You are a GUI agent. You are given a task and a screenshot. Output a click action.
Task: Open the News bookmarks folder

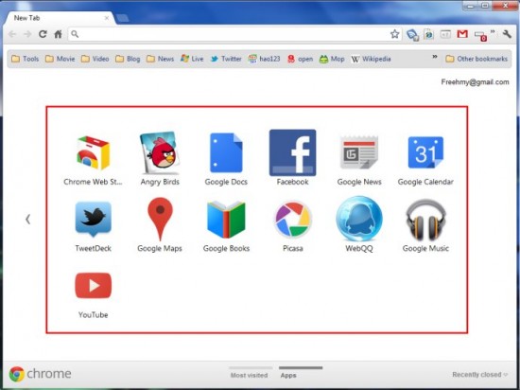click(x=160, y=59)
